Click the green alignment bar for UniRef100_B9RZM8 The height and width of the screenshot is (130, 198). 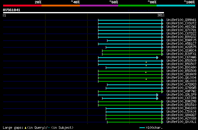coord(130,102)
